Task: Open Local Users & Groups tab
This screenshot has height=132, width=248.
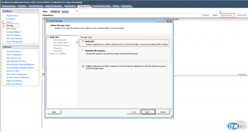Action: click(x=101, y=6)
